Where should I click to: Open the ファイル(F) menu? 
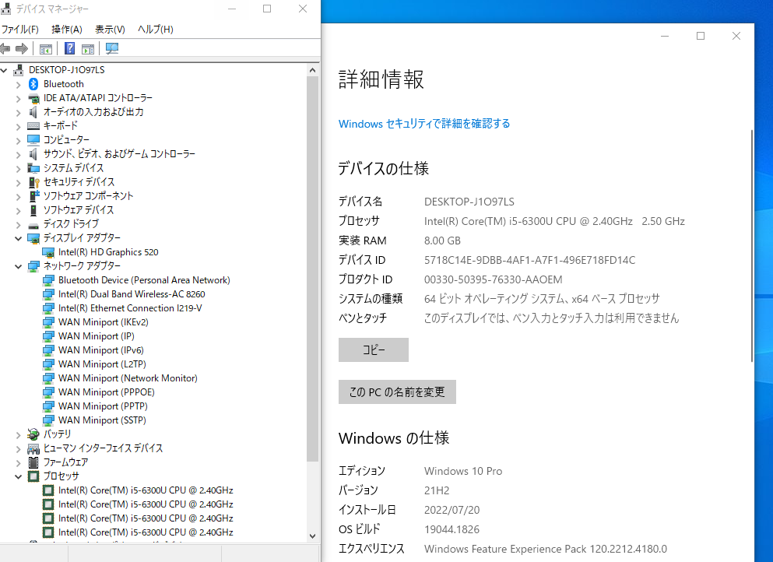coord(19,29)
